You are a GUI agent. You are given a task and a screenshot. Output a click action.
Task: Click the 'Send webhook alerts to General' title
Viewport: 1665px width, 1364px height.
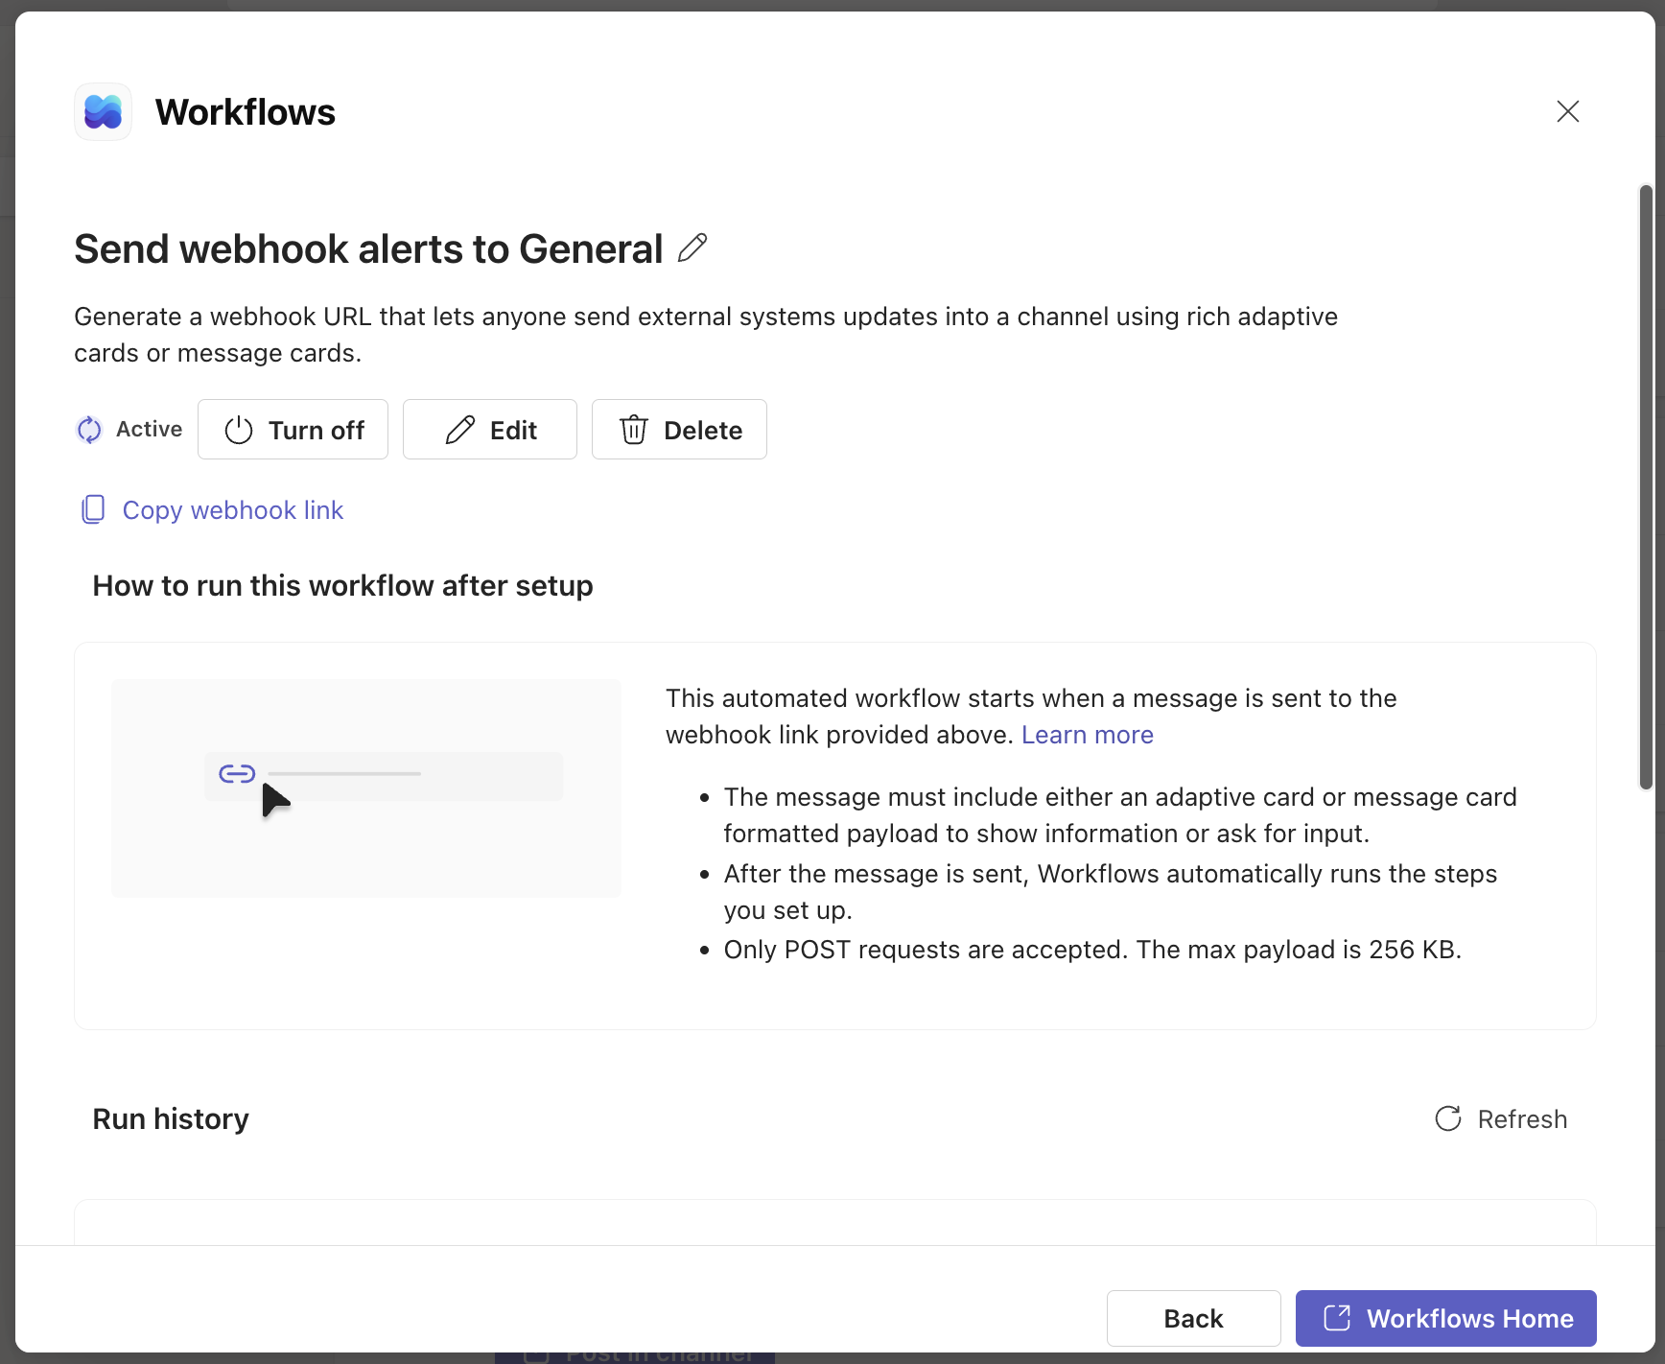click(x=368, y=248)
